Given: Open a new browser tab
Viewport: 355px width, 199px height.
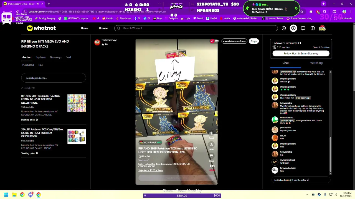Looking at the screenshot, I should [x=49, y=4].
